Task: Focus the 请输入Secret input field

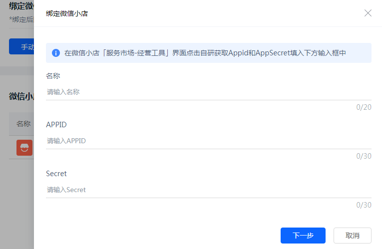Action: [209, 190]
